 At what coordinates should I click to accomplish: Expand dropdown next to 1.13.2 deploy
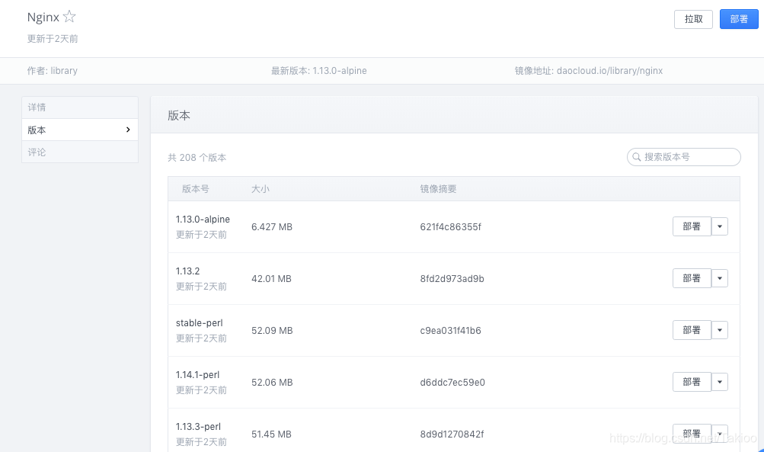pyautogui.click(x=720, y=278)
